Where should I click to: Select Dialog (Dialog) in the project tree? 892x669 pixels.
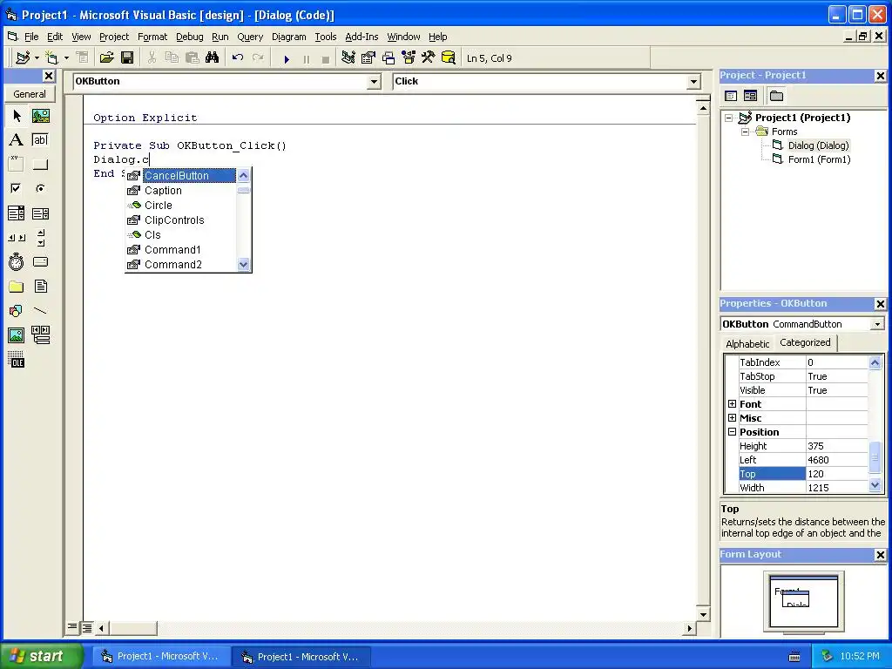(x=818, y=145)
